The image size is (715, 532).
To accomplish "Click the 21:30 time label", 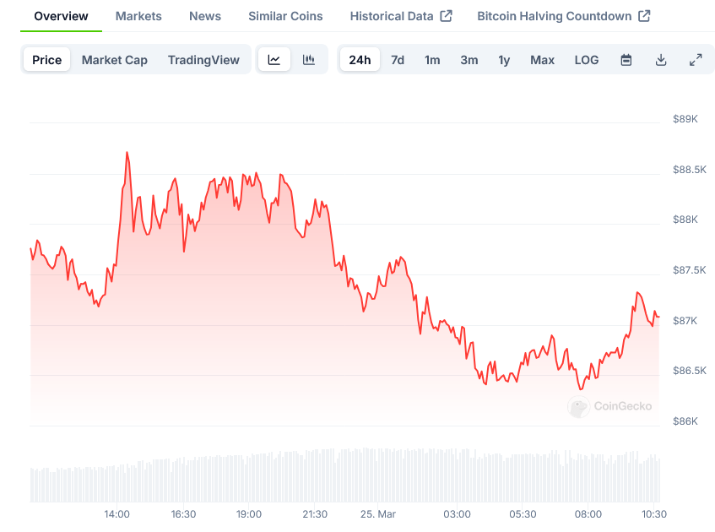I will pyautogui.click(x=315, y=514).
